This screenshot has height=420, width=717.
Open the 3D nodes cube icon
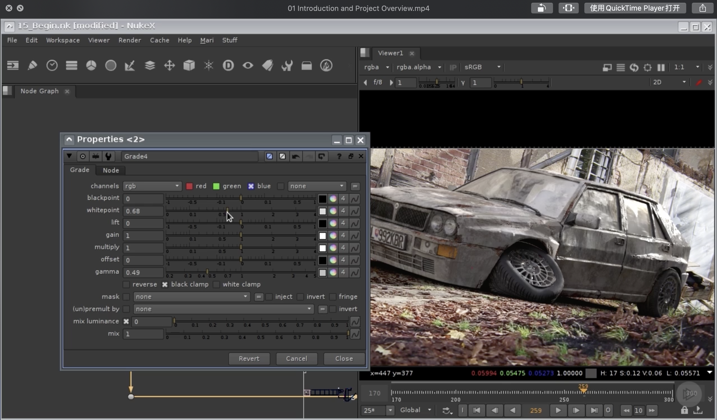[189, 66]
